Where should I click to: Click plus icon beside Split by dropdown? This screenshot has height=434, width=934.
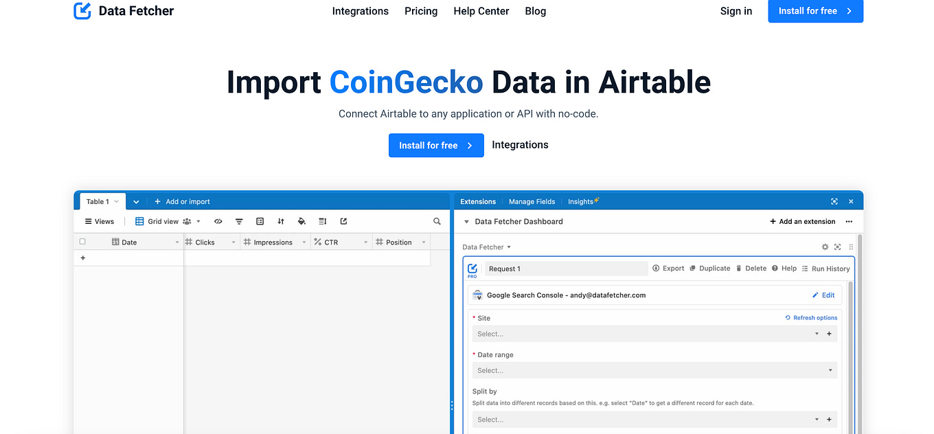830,420
